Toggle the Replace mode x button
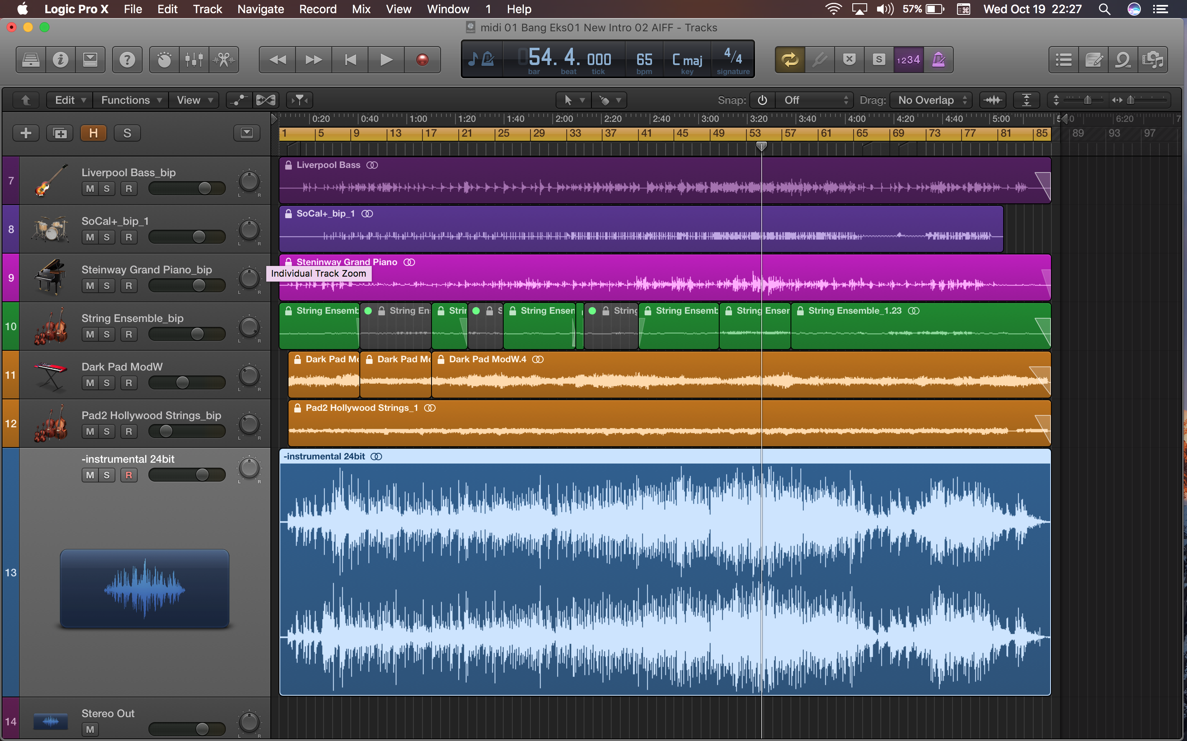This screenshot has height=741, width=1187. click(849, 60)
